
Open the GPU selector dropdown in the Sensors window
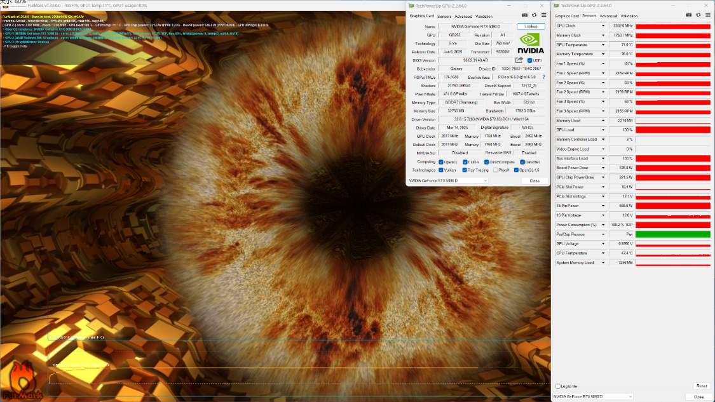(x=592, y=396)
